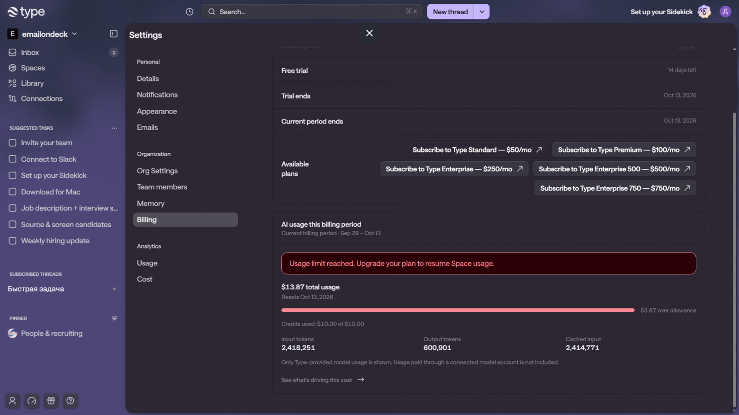Click the usage progress bar
Image resolution: width=739 pixels, height=415 pixels.
[458, 310]
